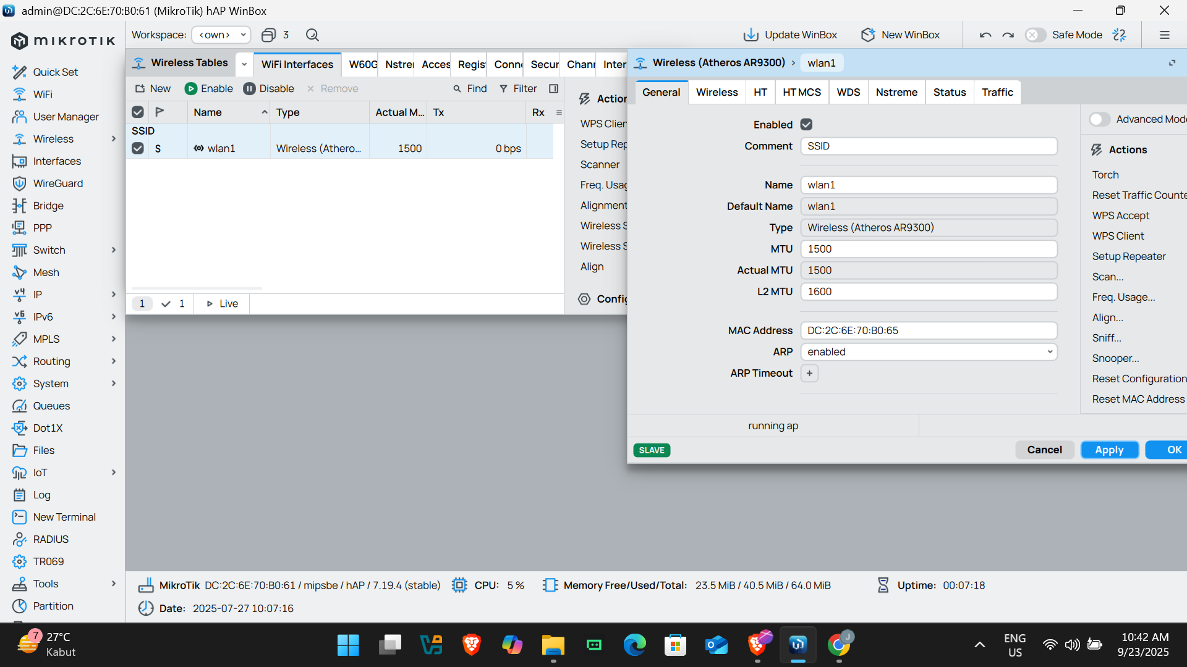Image resolution: width=1187 pixels, height=667 pixels.
Task: Add an ARP Timeout value with plus button
Action: (809, 373)
